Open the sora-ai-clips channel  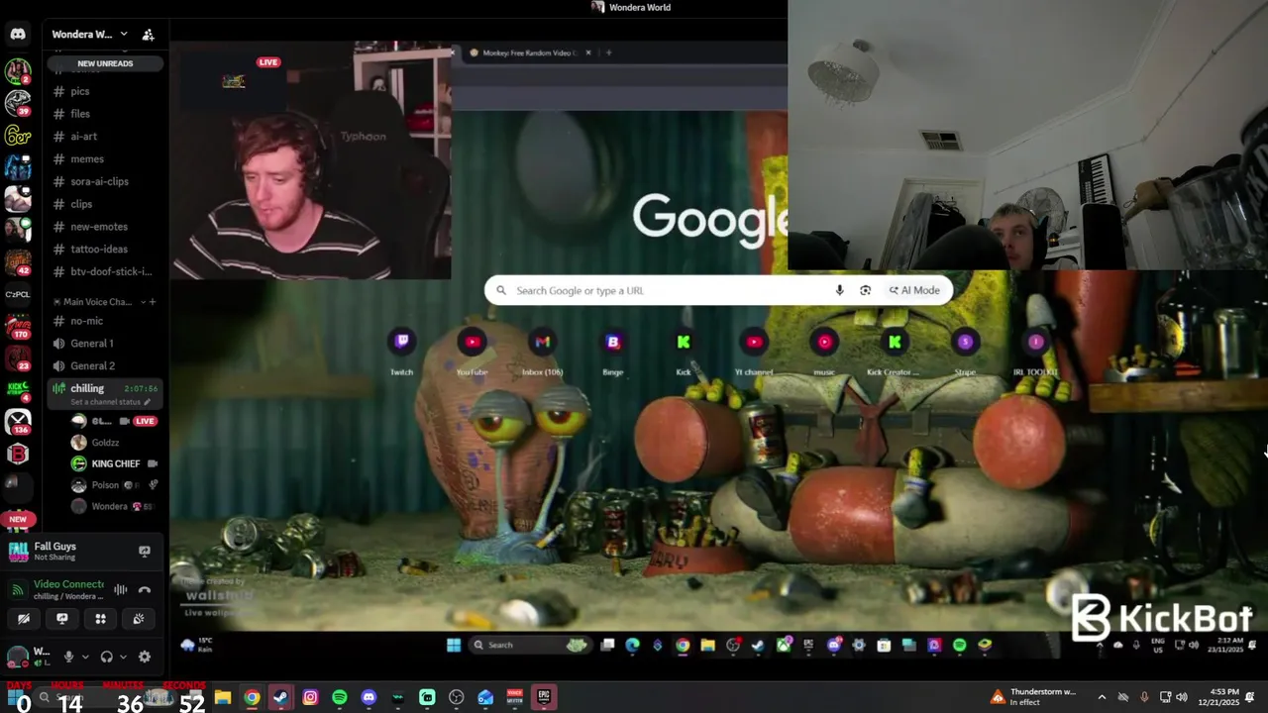[x=99, y=182]
